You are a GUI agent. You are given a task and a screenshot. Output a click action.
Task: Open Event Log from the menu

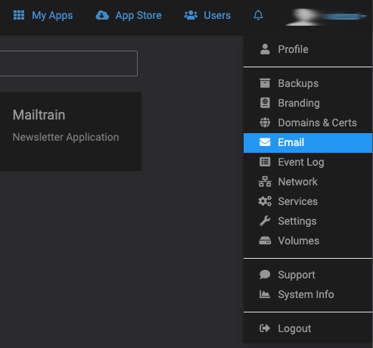click(x=308, y=162)
